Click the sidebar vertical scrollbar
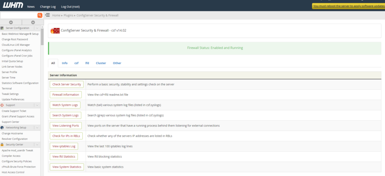 (x=42, y=37)
